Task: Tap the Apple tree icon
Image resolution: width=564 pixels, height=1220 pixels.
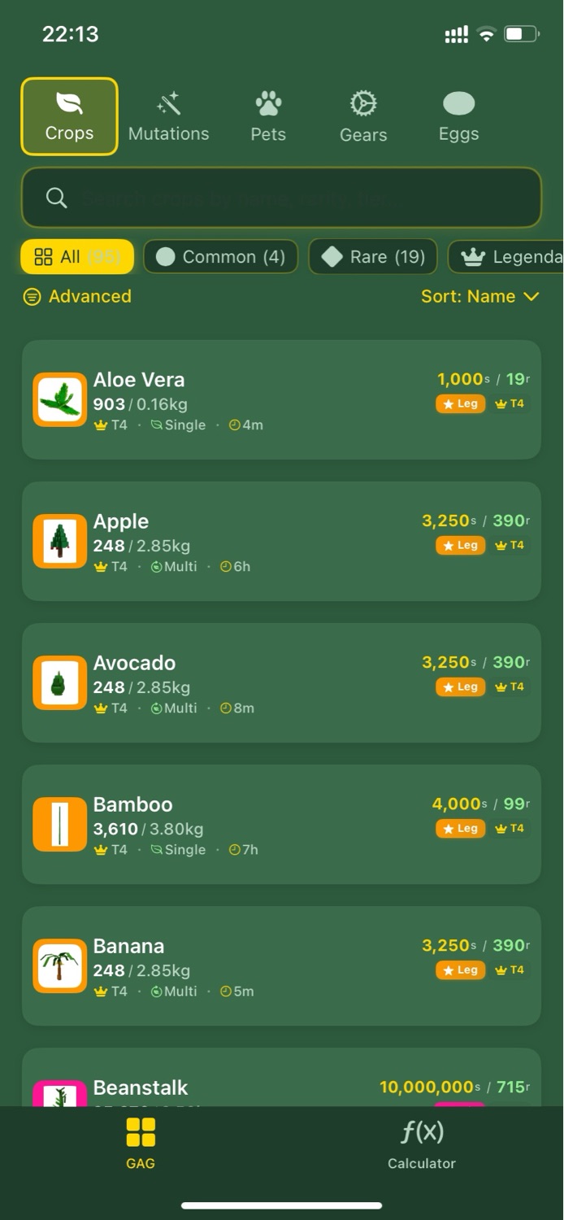Action: click(x=60, y=541)
